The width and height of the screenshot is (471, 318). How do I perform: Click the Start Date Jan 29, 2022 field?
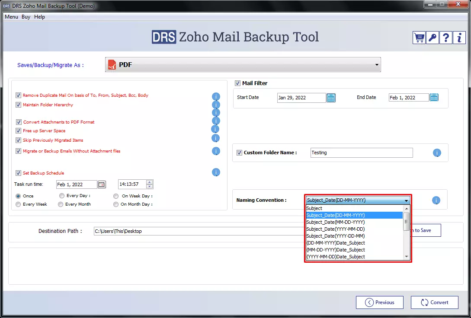(x=301, y=98)
